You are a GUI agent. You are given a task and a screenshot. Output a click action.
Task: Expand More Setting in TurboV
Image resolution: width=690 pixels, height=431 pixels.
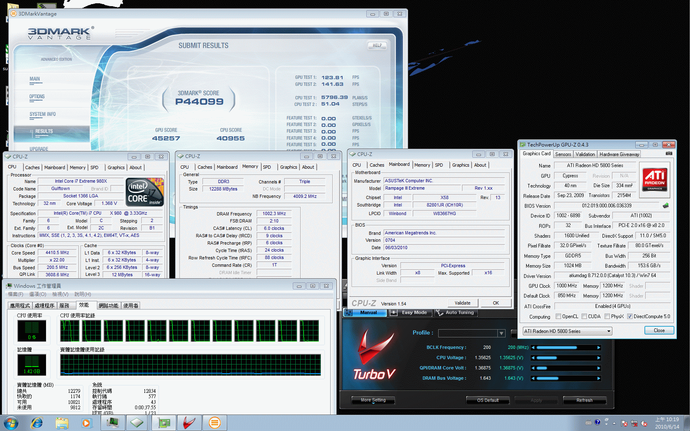[x=373, y=400]
